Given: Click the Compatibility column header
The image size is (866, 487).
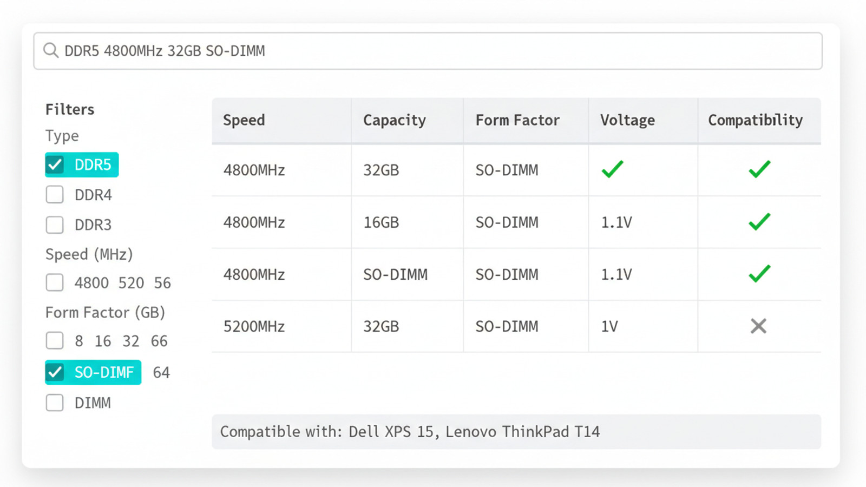Looking at the screenshot, I should (x=755, y=120).
